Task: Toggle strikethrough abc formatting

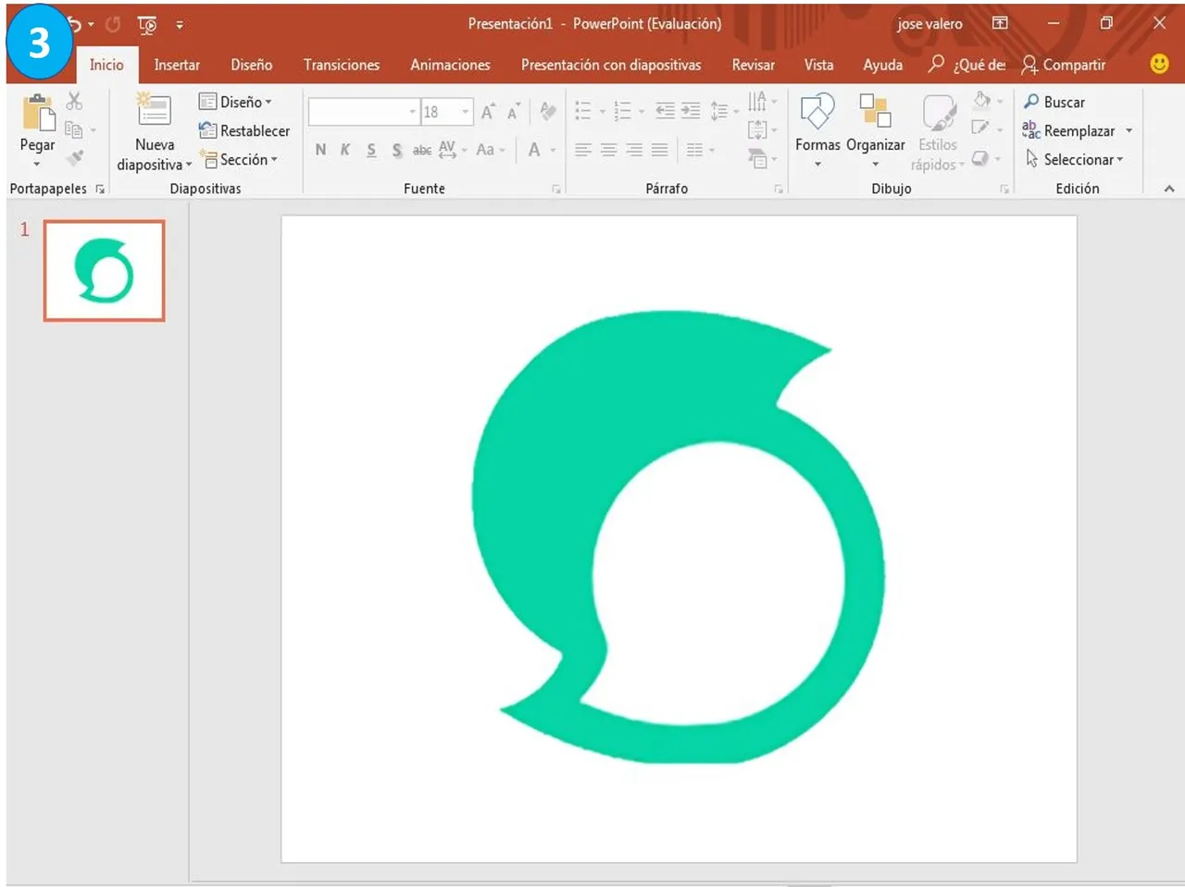Action: tap(422, 150)
